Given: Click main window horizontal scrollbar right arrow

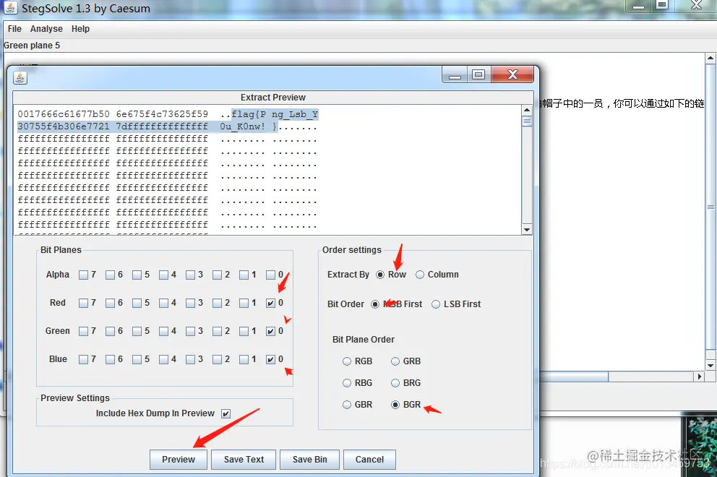Looking at the screenshot, I should pos(699,377).
